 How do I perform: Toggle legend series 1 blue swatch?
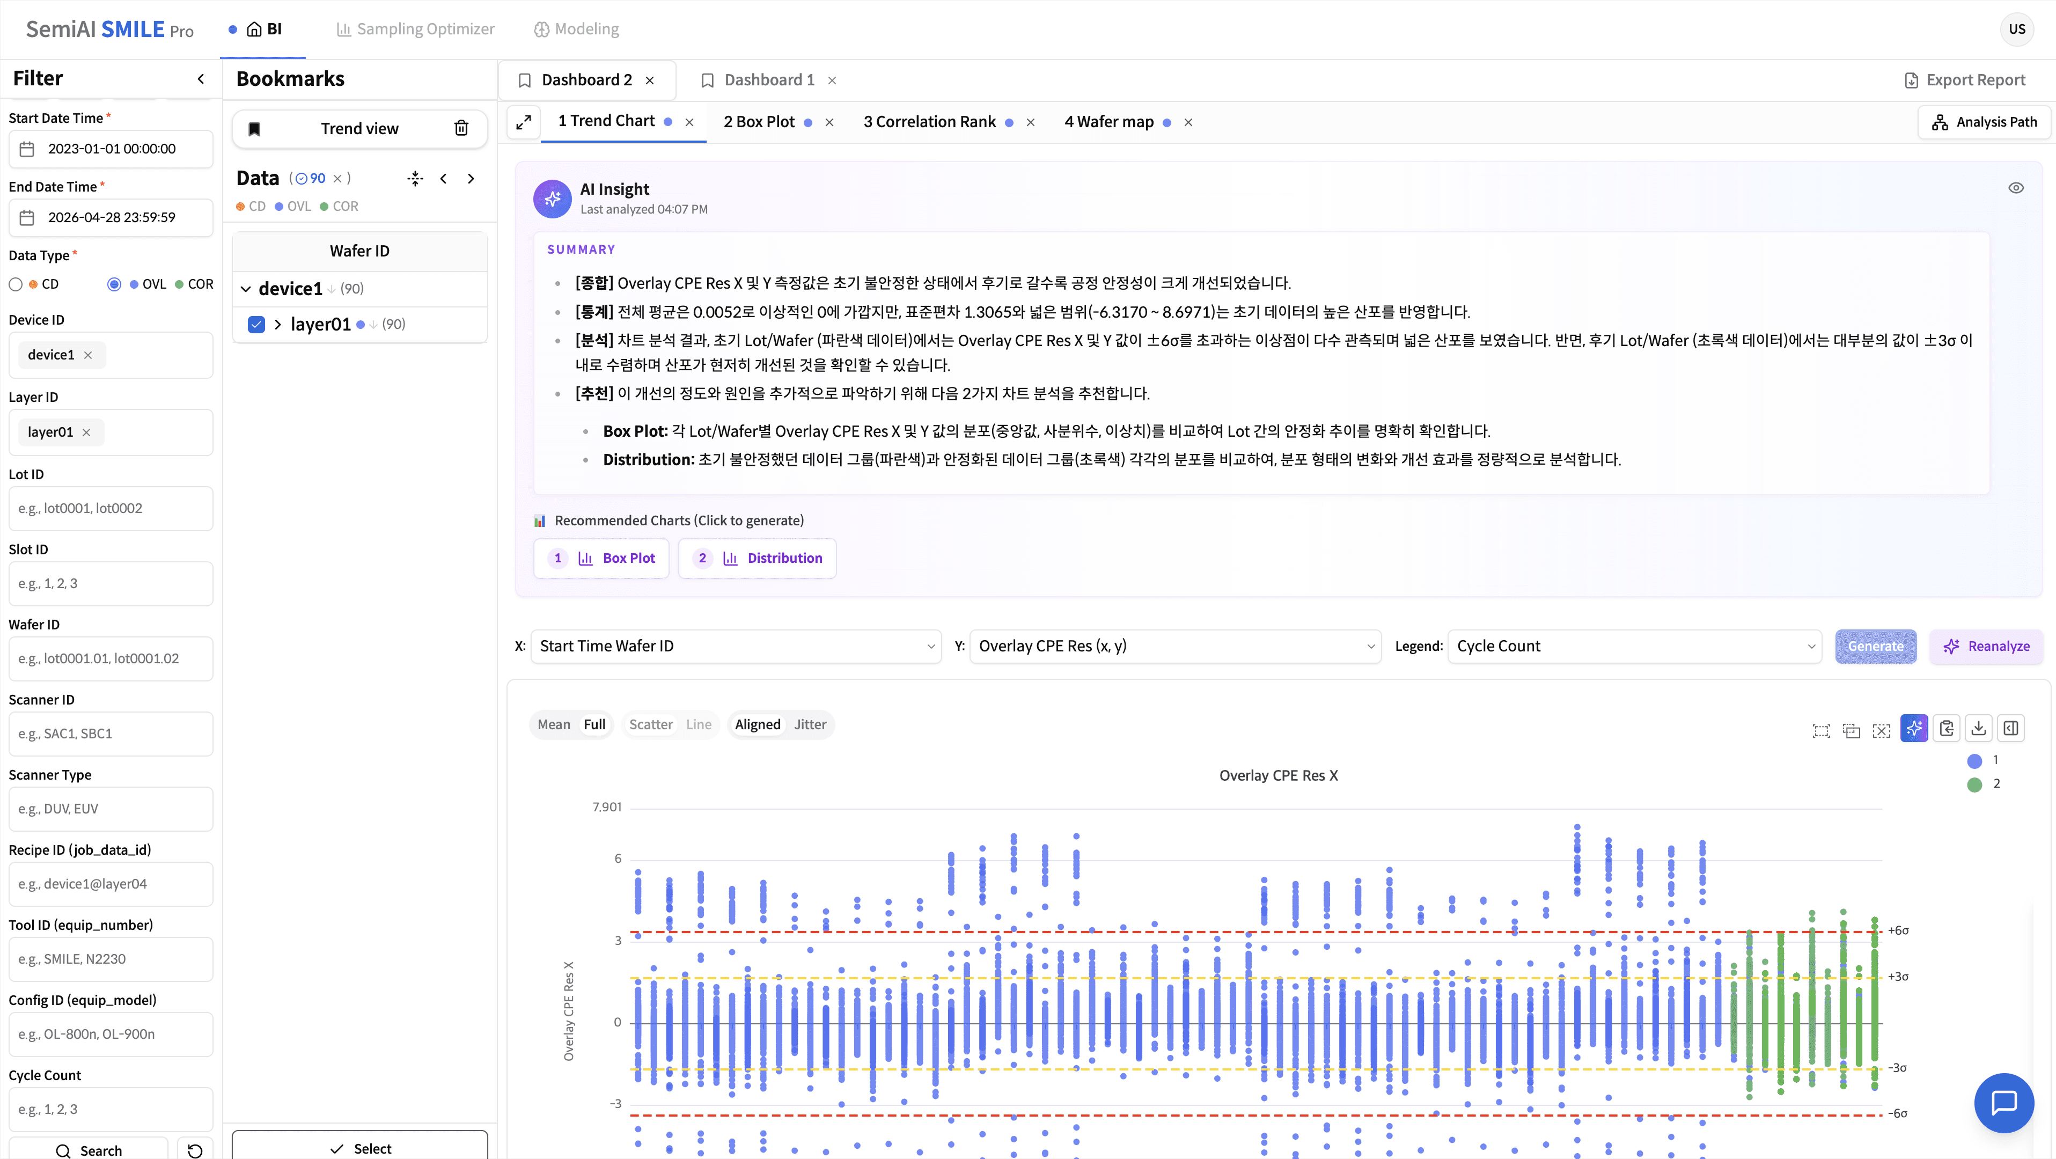1974,761
